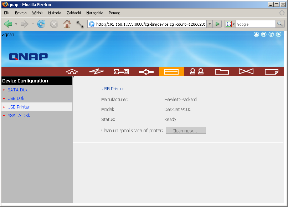
Task: Open the Historia menu
Action: (55, 13)
